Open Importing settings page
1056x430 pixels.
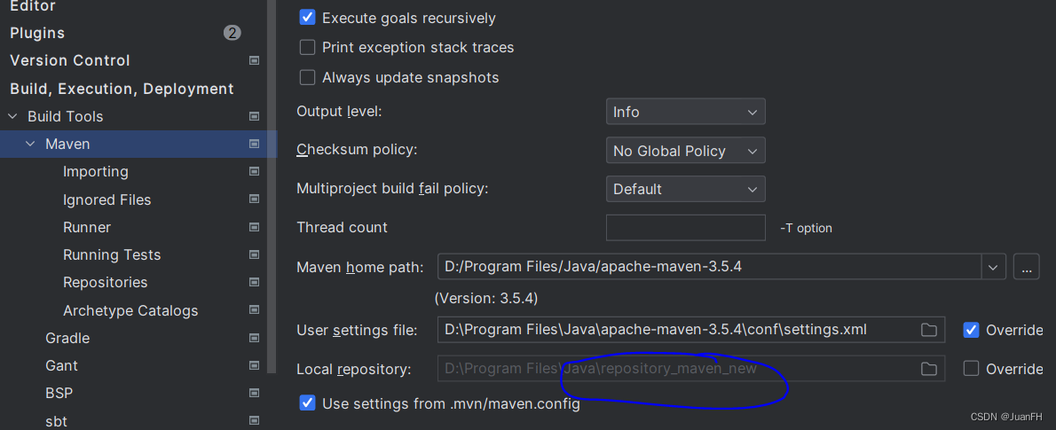click(x=96, y=172)
